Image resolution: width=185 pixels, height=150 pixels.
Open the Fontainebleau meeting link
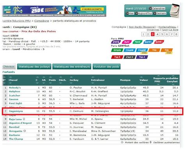[167, 27]
